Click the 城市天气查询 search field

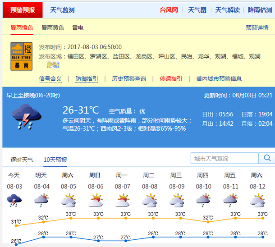[x=225, y=158]
